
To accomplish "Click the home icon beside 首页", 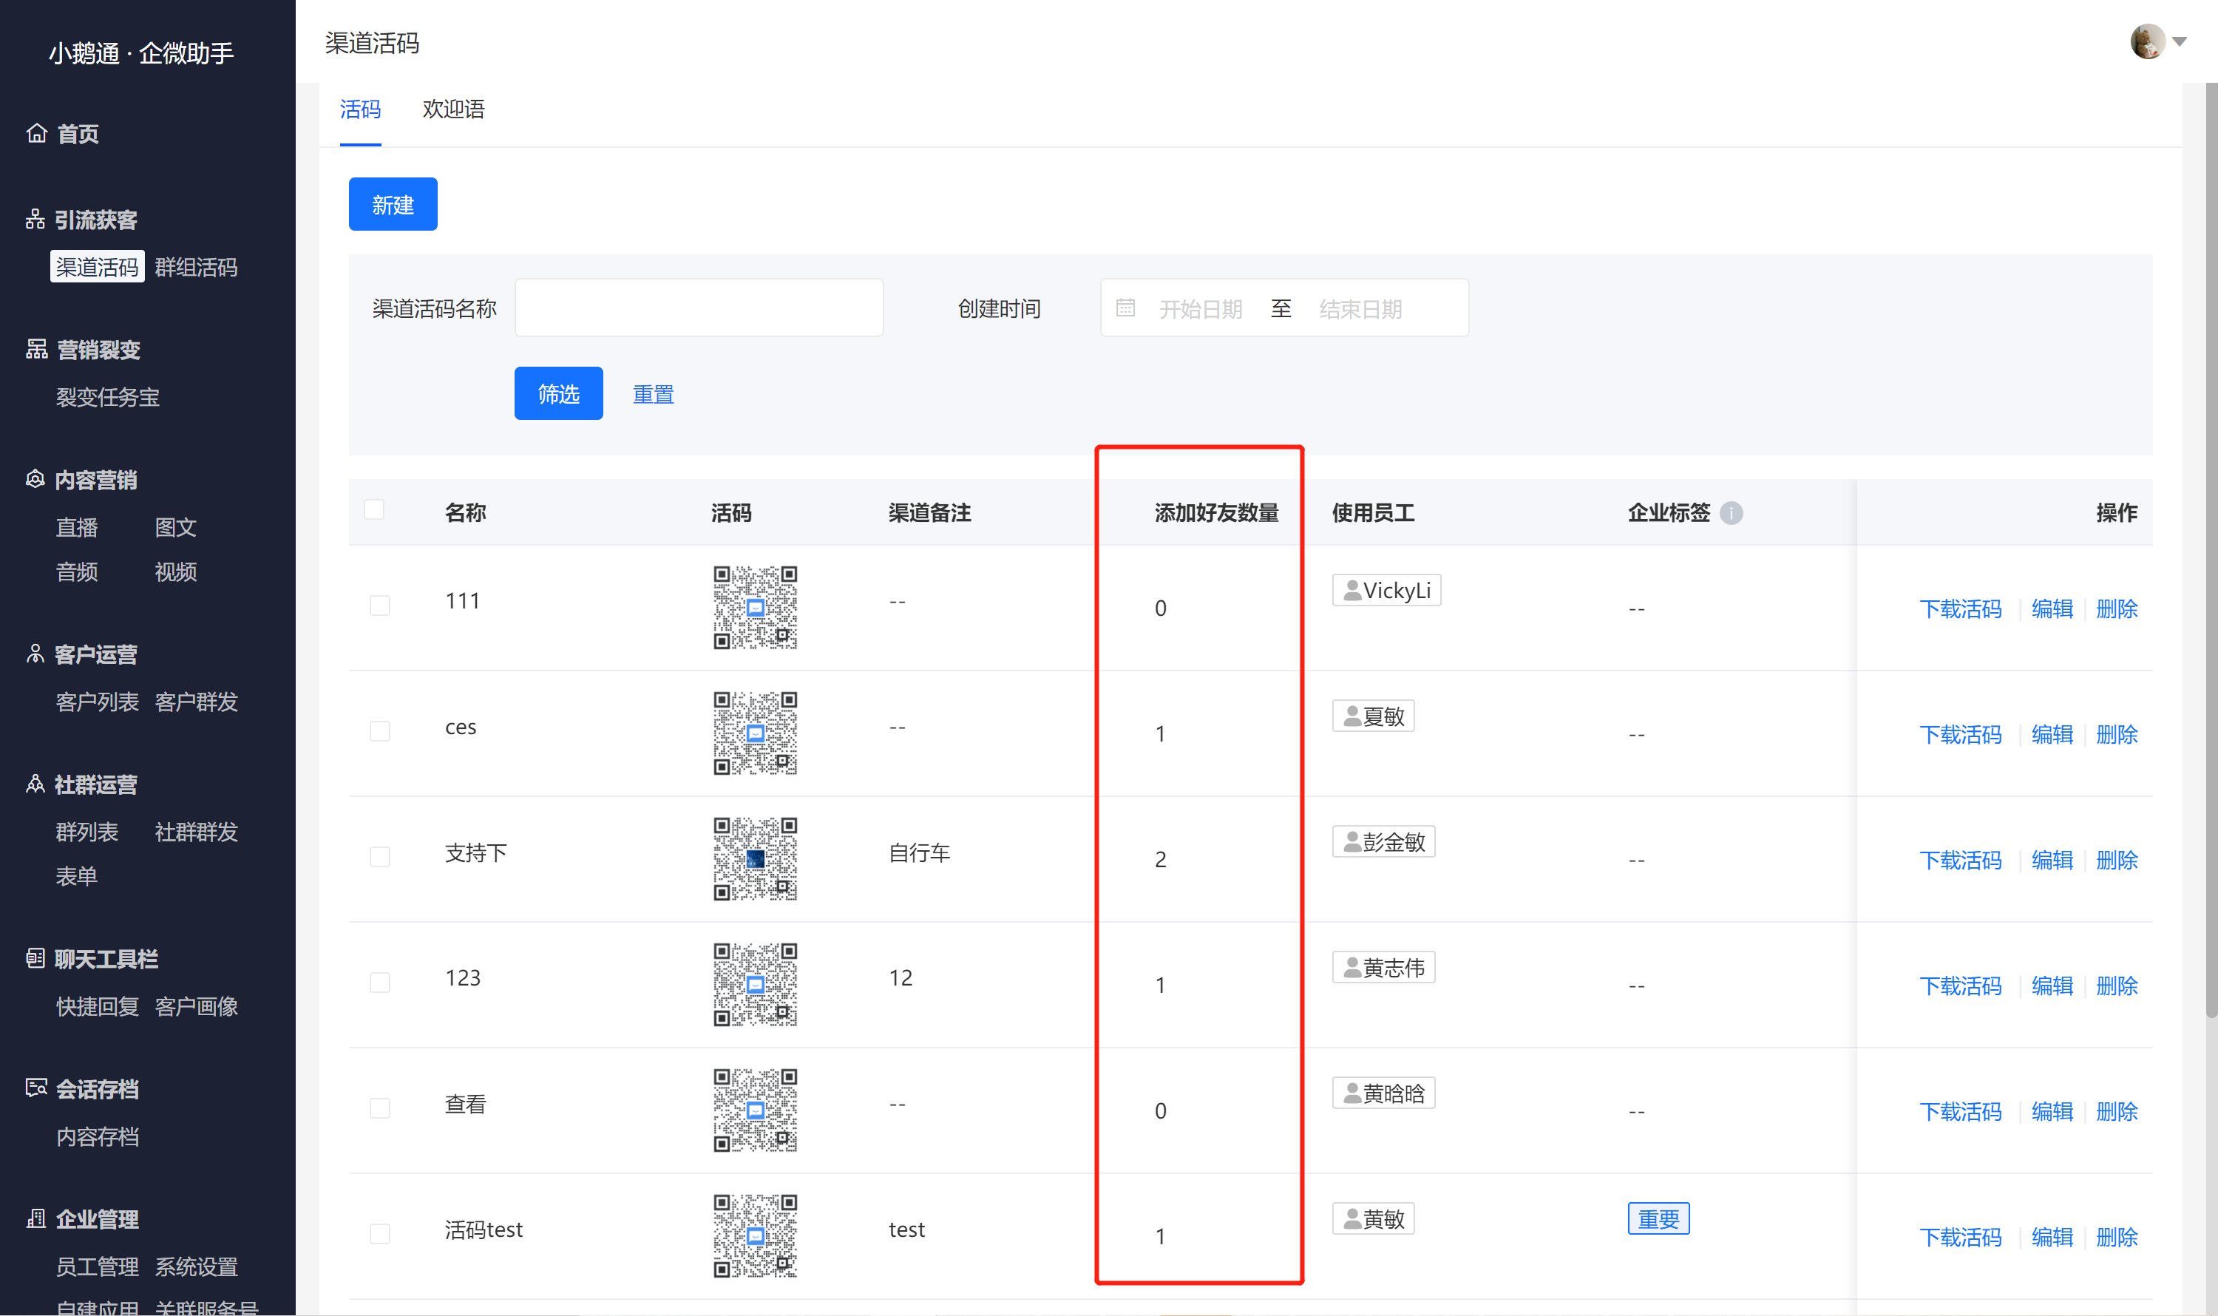I will click(36, 133).
